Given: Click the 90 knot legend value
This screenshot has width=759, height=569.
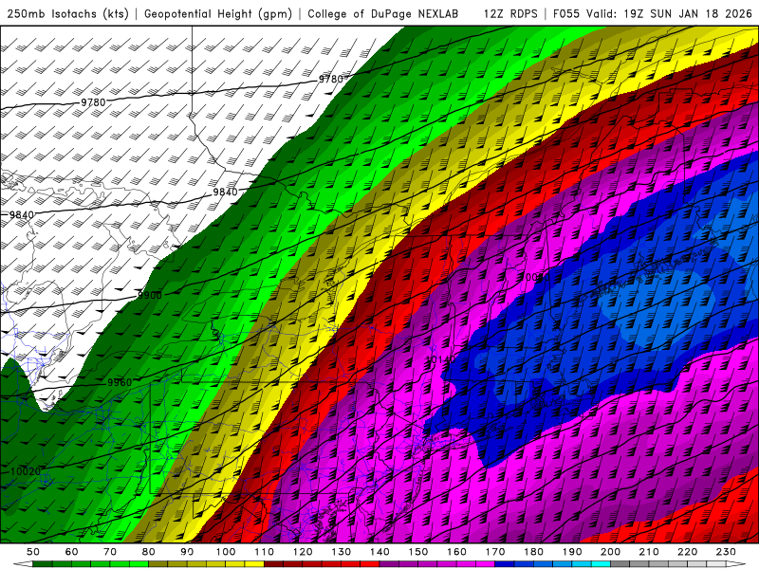Looking at the screenshot, I should pos(187,552).
